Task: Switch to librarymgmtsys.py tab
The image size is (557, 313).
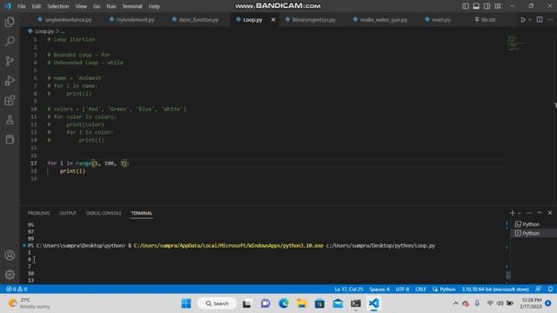Action: click(311, 20)
